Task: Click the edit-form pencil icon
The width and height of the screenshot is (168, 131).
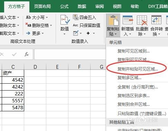Action: pos(76,33)
